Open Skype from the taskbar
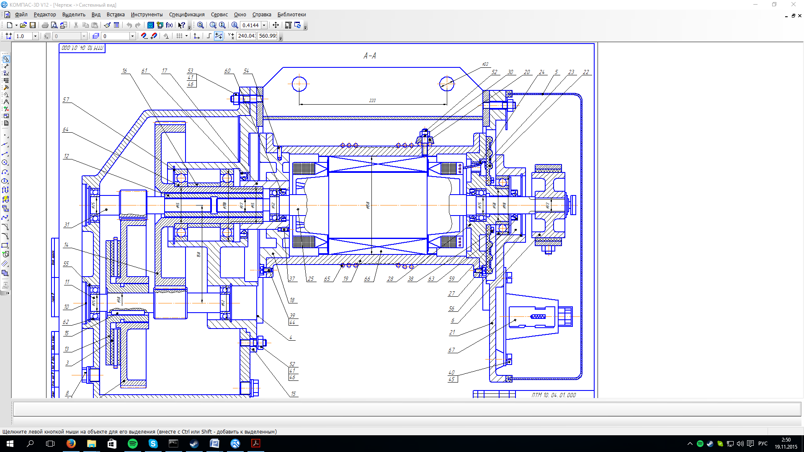This screenshot has height=452, width=804. (153, 444)
